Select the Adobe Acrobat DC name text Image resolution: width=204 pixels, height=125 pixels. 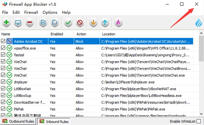click(28, 41)
